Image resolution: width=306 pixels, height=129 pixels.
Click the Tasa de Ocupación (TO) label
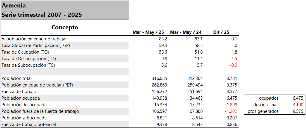pyautogui.click(x=25, y=52)
